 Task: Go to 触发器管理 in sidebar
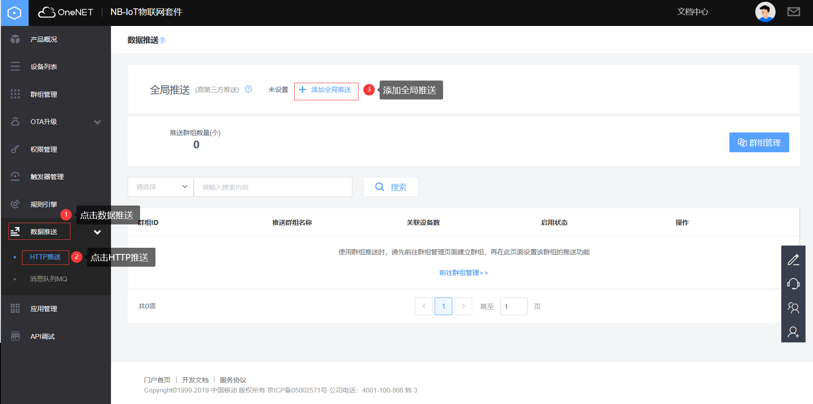47,177
